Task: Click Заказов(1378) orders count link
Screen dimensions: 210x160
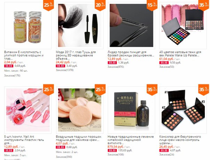Action: (65, 70)
